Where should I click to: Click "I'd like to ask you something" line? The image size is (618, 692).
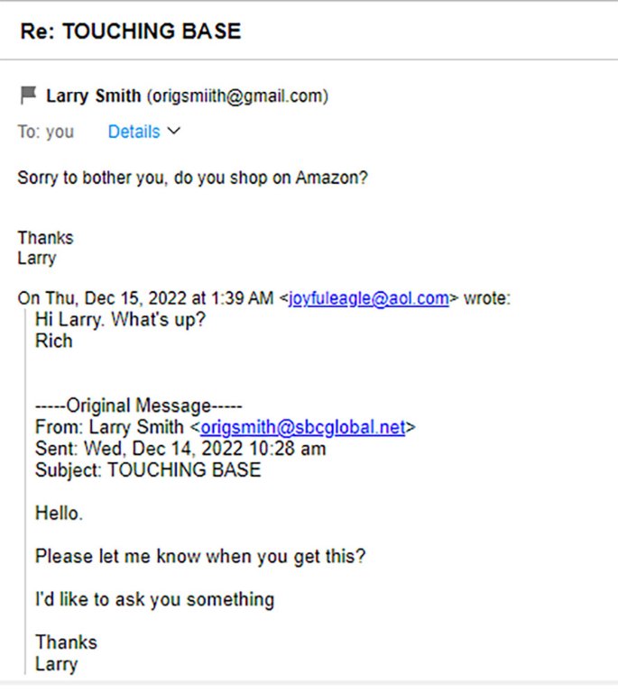[x=154, y=599]
